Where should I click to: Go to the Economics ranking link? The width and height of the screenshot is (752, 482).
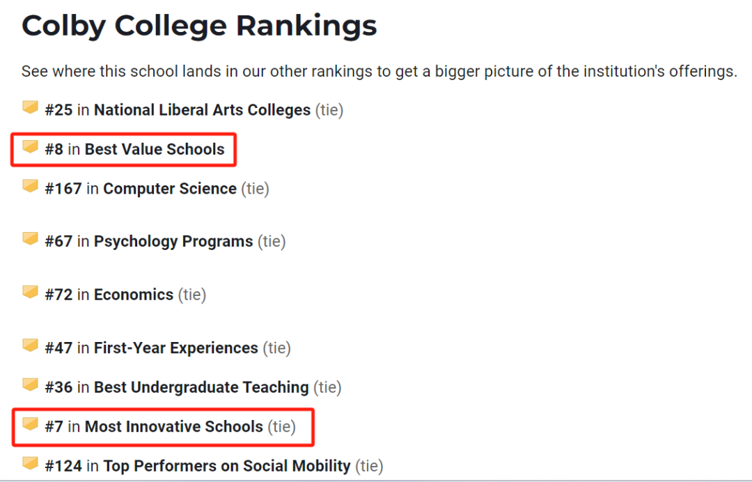133,295
